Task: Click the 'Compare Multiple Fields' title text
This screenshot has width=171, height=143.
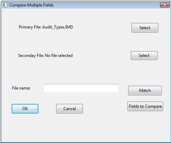Action: (32, 5)
